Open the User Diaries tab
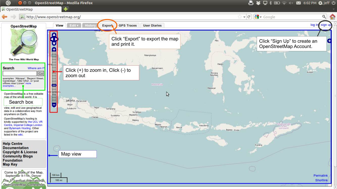Viewport: 337px width, 189px height. (152, 25)
